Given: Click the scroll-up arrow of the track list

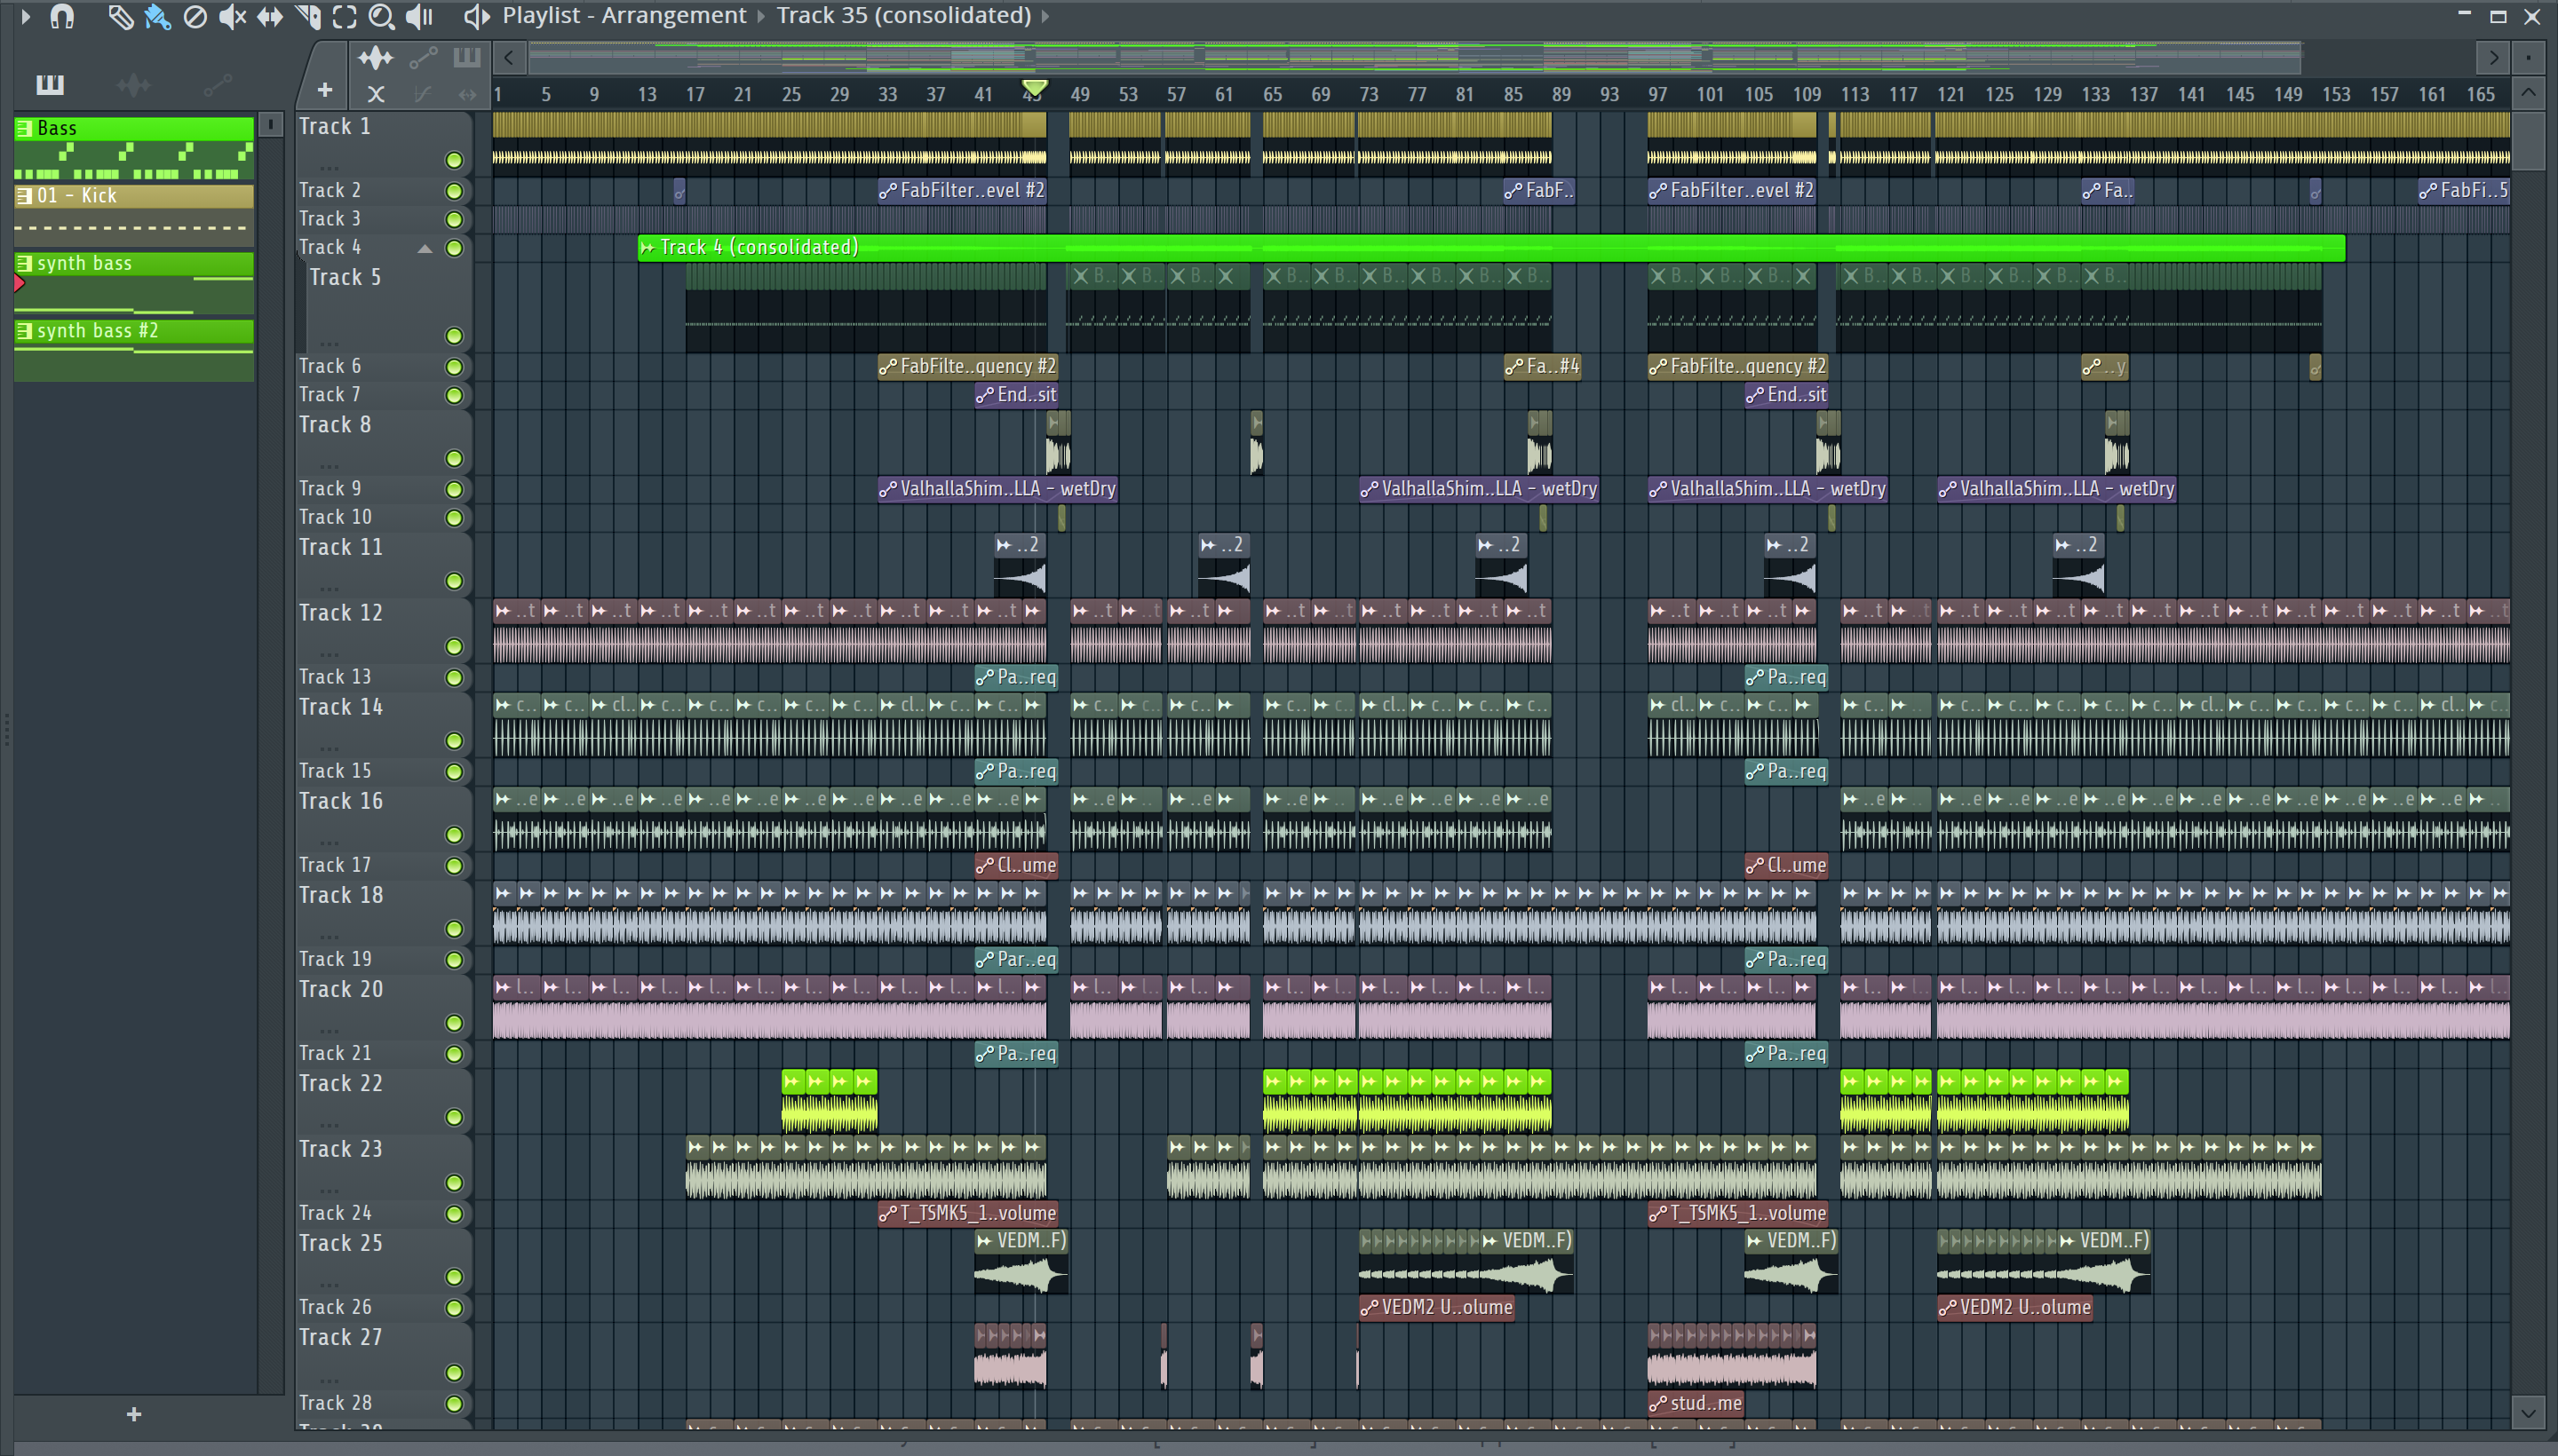Looking at the screenshot, I should (2528, 94).
